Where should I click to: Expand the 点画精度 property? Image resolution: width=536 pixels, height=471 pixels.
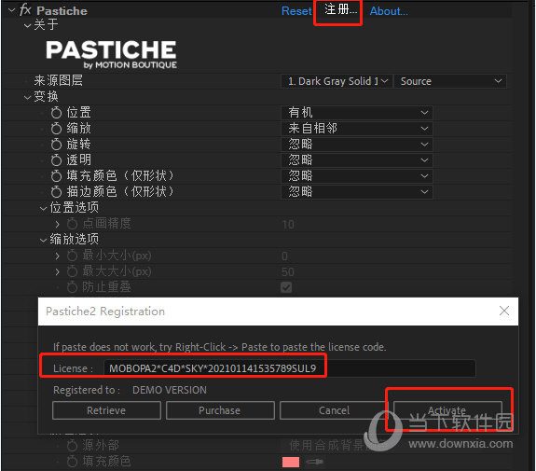click(57, 224)
